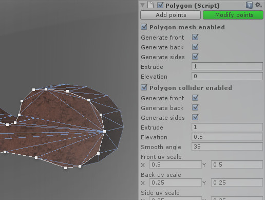Edit Back uv scale X field
Screen dimensions: 265x200
(176, 183)
